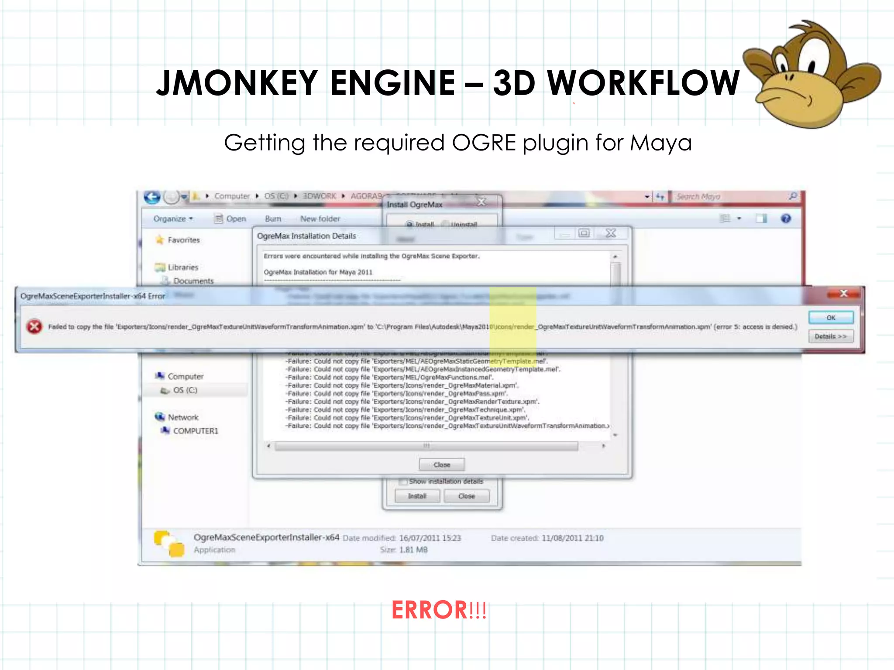Click the refresh icon beside address bar
894x670 pixels.
pos(660,197)
